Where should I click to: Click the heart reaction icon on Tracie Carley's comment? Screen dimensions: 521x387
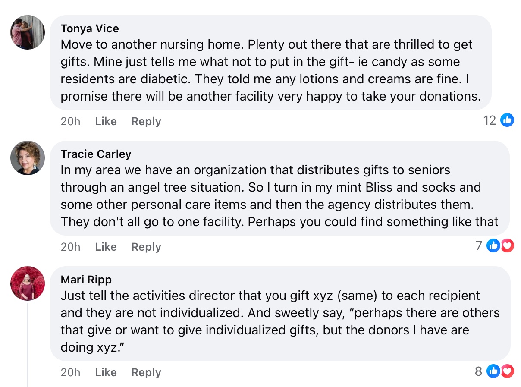(508, 246)
